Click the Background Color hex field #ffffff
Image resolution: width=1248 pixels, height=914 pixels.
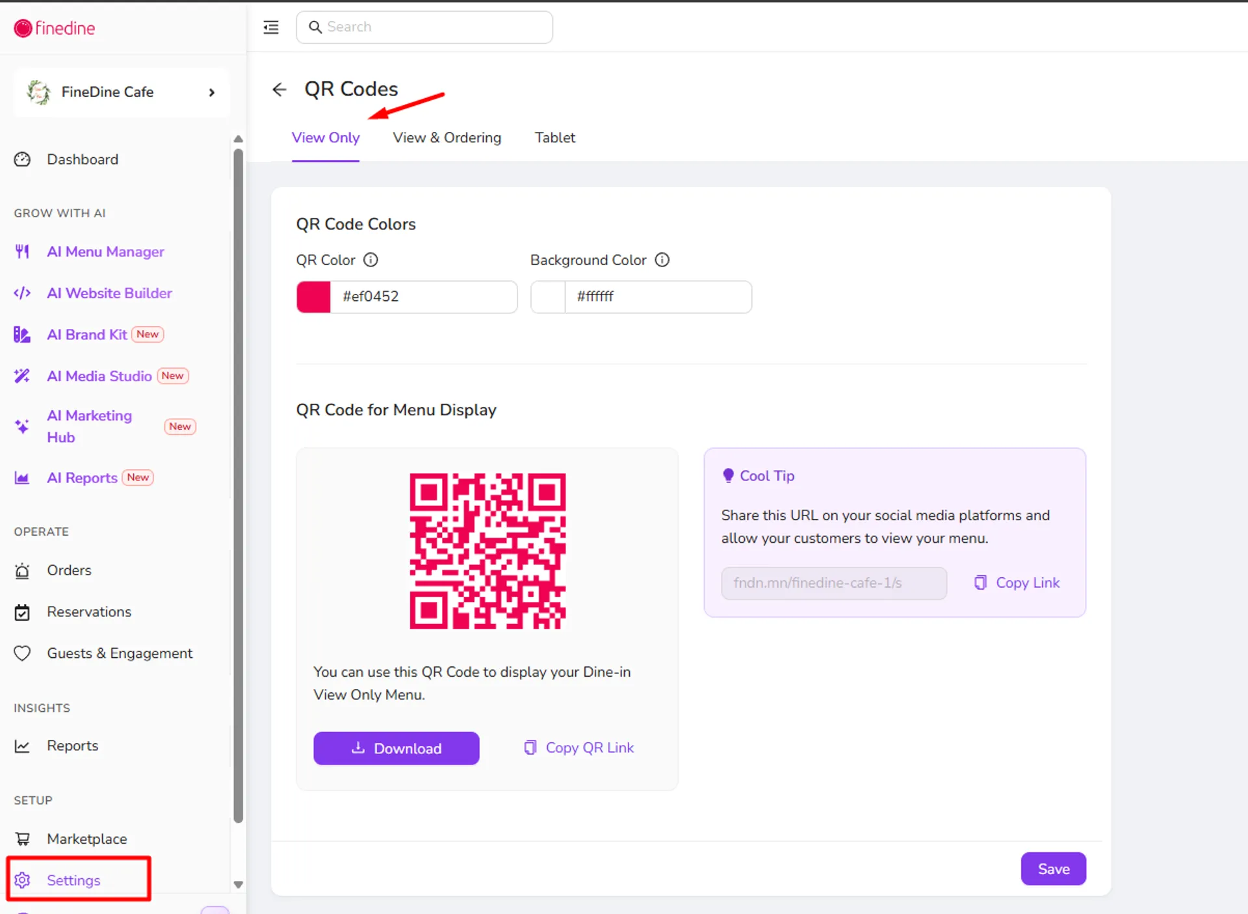click(658, 297)
